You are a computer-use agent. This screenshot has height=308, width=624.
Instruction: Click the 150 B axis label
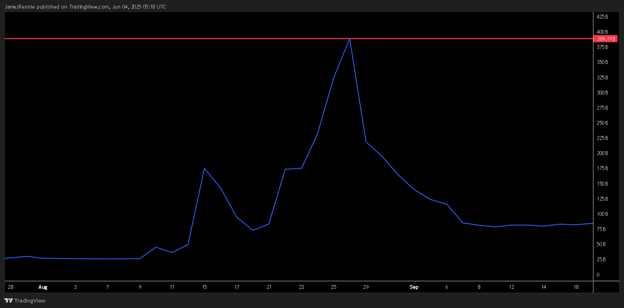point(602,184)
